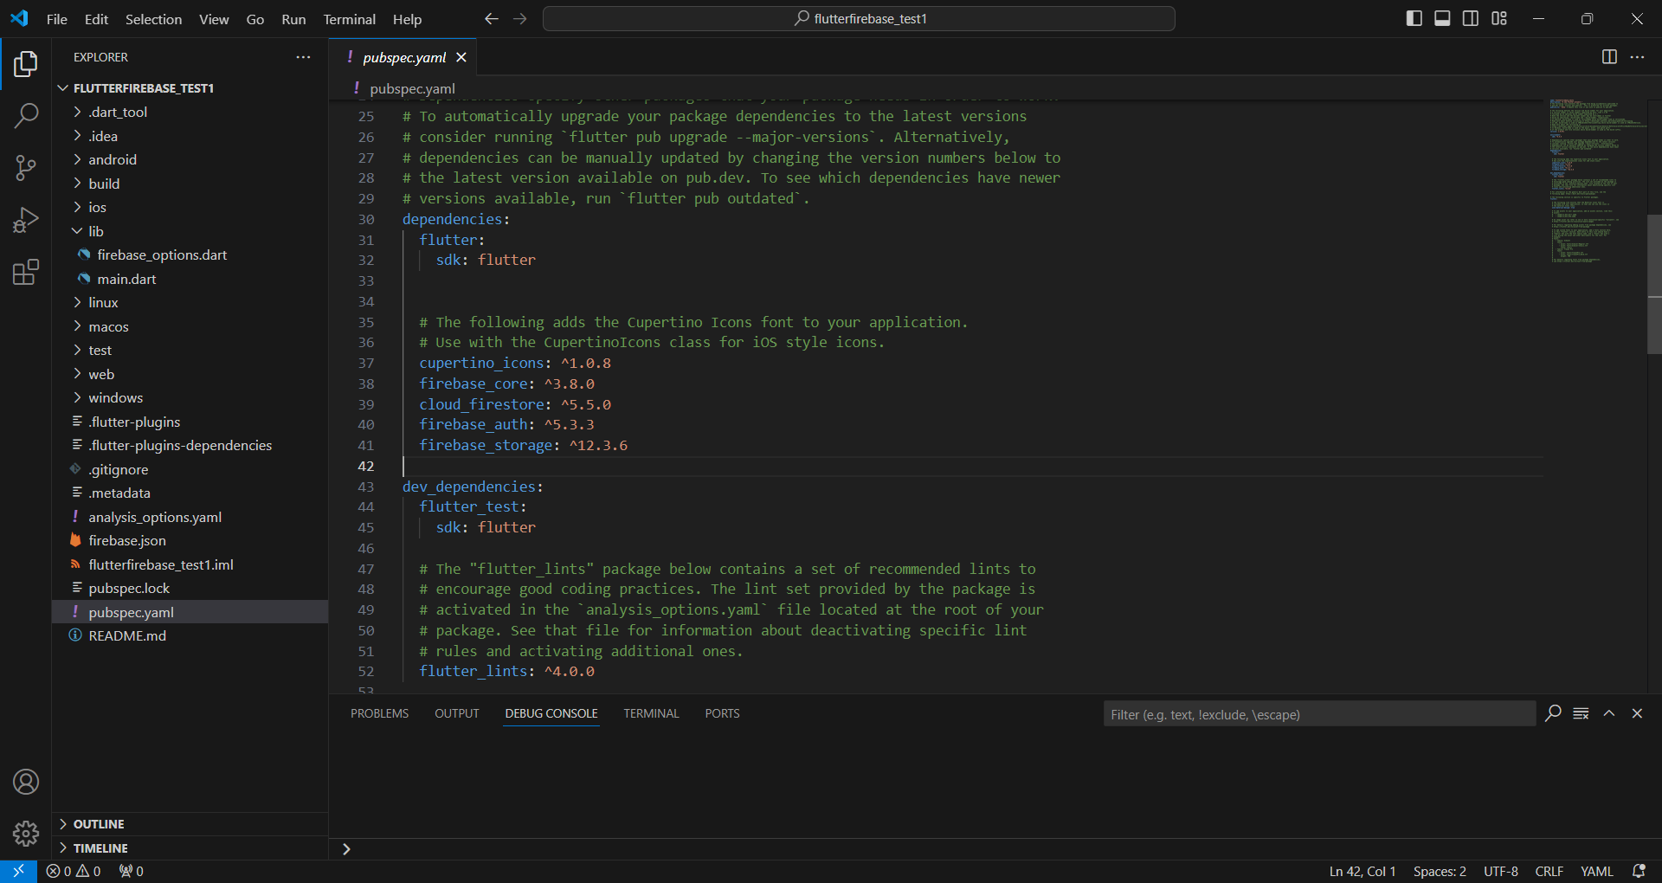Click the debug console input prompt
1662x883 pixels.
(995, 849)
